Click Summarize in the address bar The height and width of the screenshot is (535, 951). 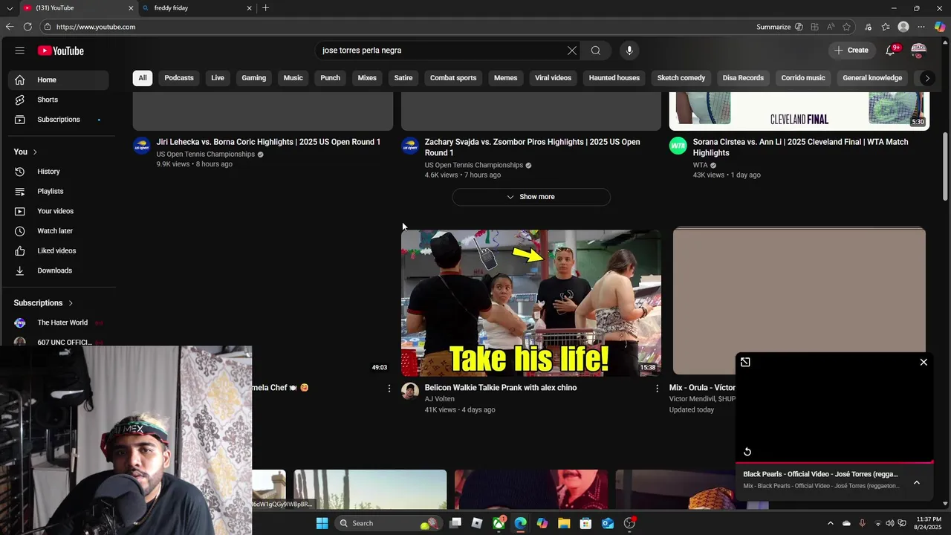click(779, 27)
